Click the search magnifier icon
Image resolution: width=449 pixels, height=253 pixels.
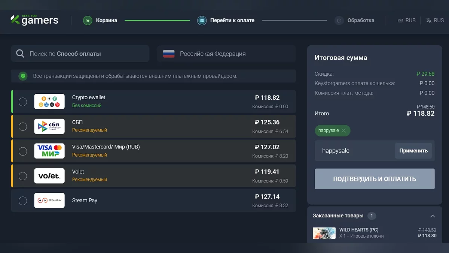(20, 54)
